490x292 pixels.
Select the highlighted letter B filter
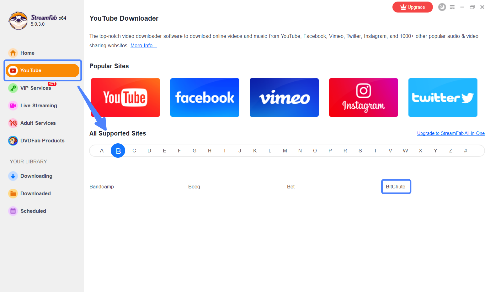(x=118, y=151)
